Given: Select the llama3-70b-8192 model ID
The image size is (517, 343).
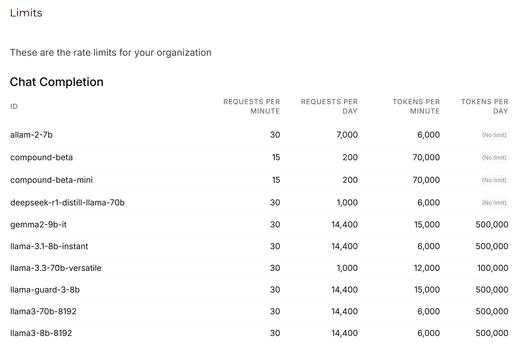Looking at the screenshot, I should pyautogui.click(x=43, y=311).
